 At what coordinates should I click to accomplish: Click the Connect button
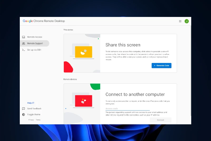[160, 120]
